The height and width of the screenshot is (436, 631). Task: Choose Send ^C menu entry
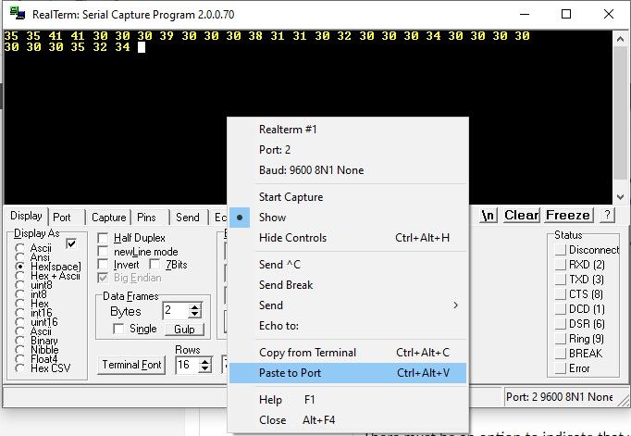click(x=348, y=265)
